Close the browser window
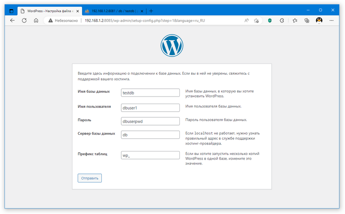Viewport: 345px width, 214px height. 332,10
